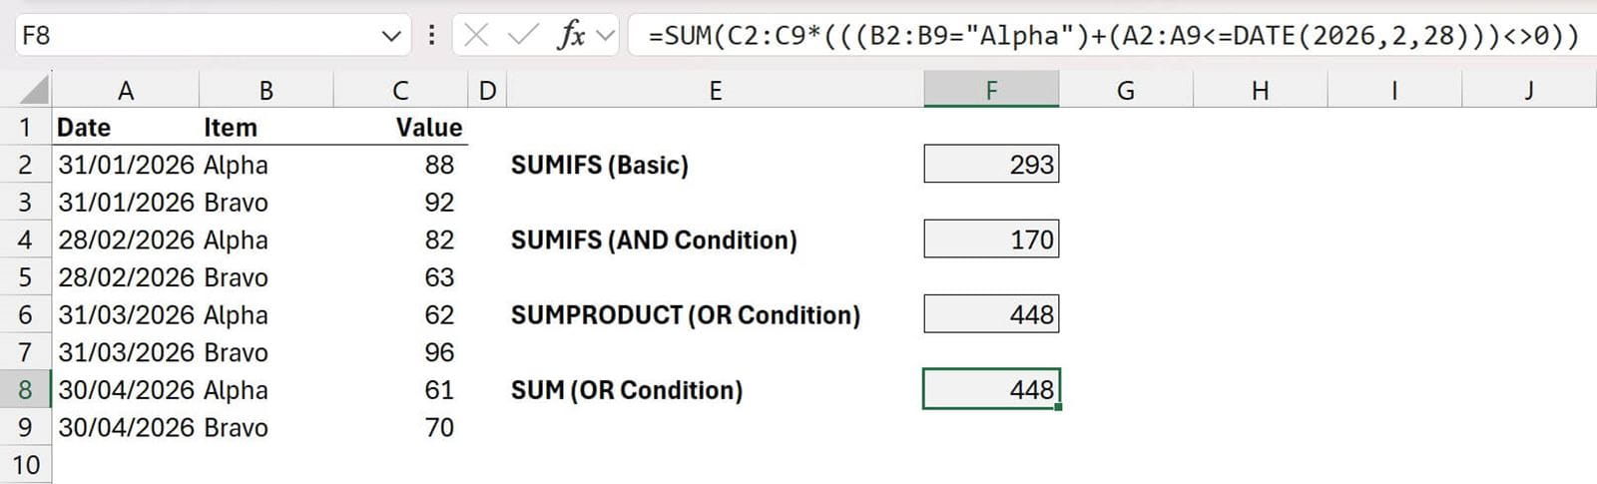Select row 2 header
The height and width of the screenshot is (484, 1597).
[26, 165]
